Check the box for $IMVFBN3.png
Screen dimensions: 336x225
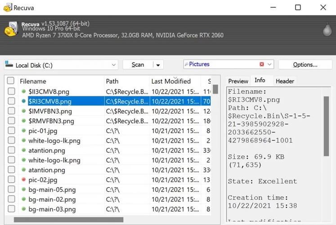11,111
